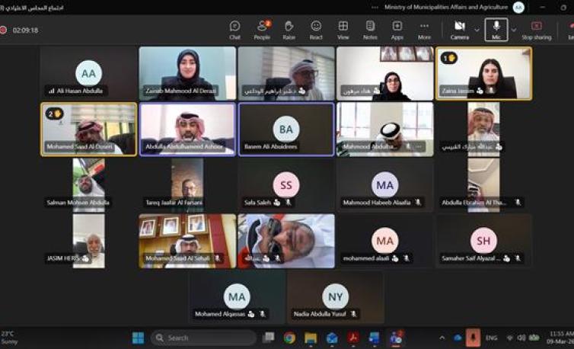Screen dimensions: 574x349
Task: Open meeting Notes
Action: click(x=370, y=30)
